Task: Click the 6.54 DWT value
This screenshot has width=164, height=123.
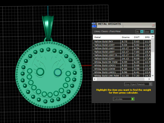Action: click(137, 48)
